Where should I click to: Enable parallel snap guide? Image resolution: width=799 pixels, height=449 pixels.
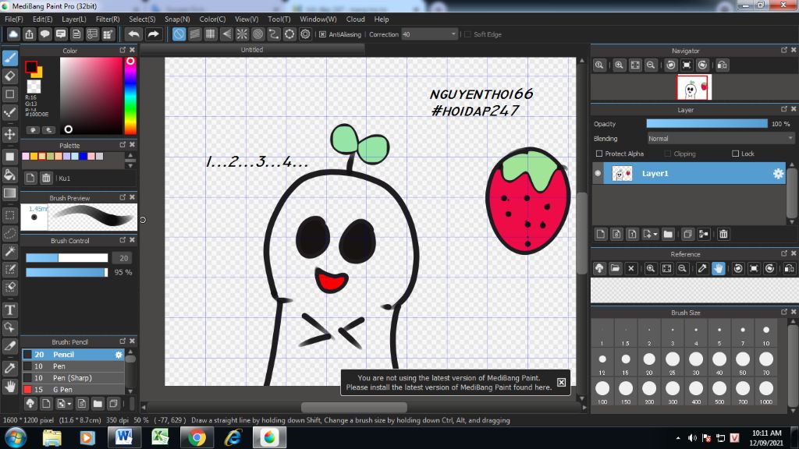[x=194, y=34]
